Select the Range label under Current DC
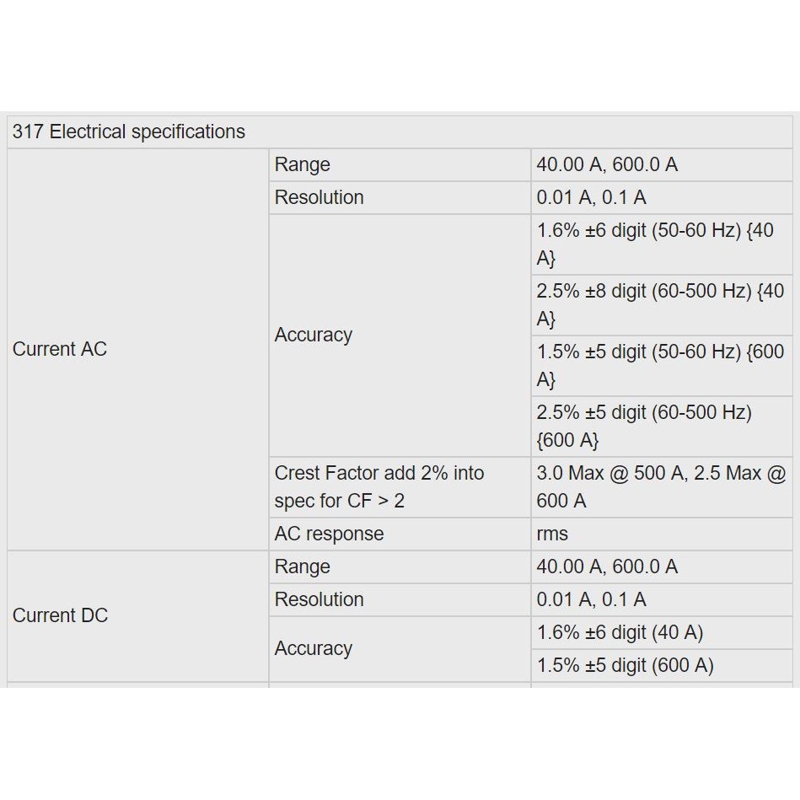Image resolution: width=800 pixels, height=800 pixels. [x=303, y=567]
